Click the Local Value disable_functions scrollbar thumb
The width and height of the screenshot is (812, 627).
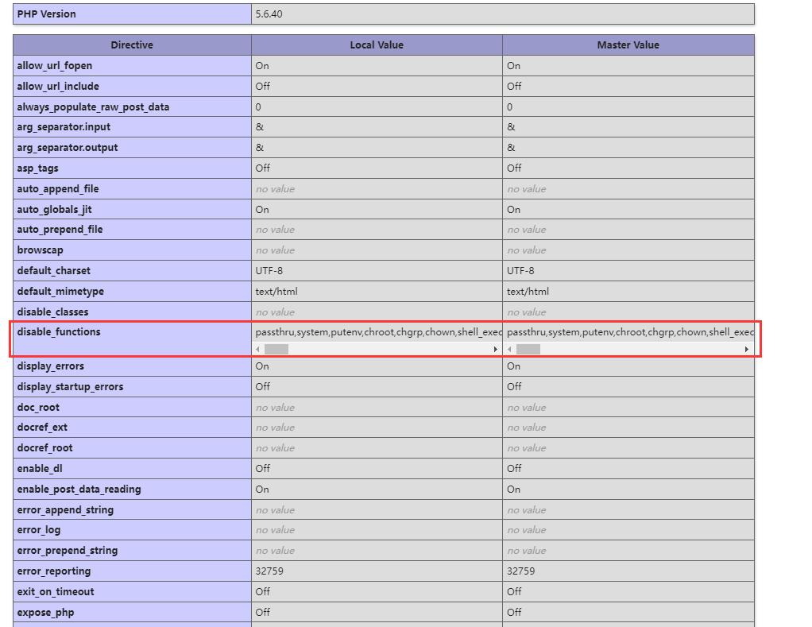[x=276, y=350]
